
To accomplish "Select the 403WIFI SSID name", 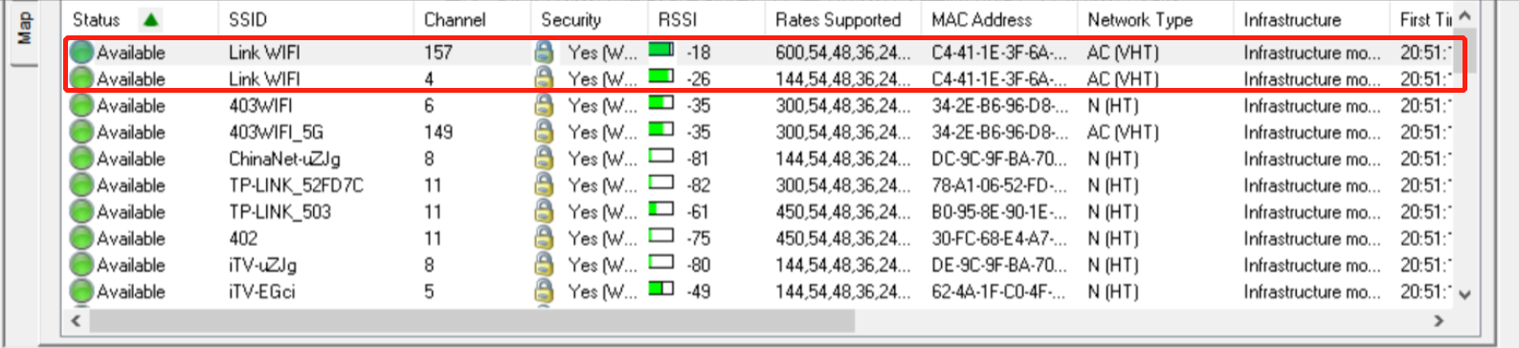I will click(260, 105).
